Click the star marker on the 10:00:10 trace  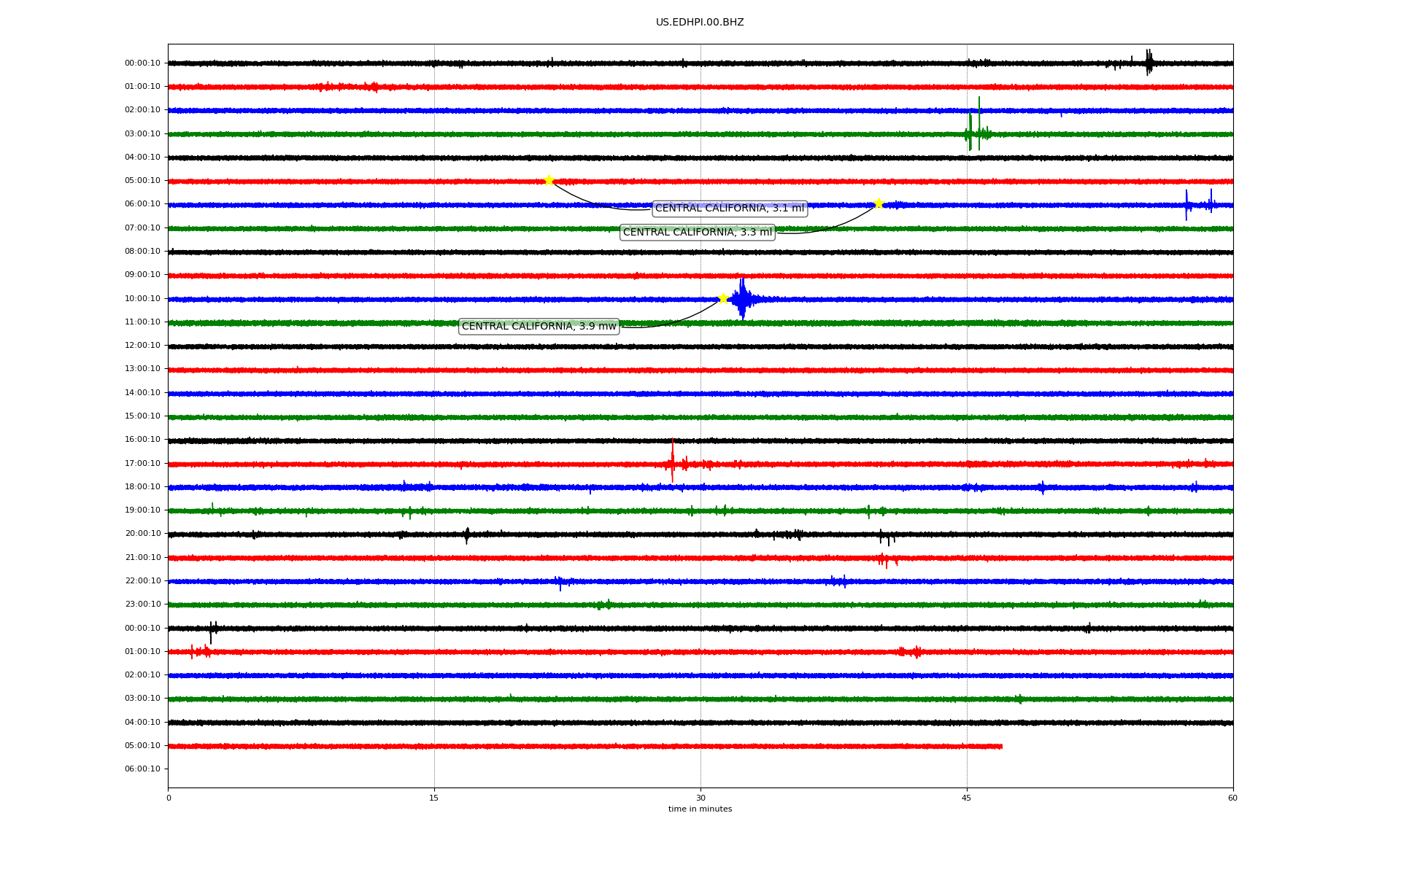(x=723, y=298)
